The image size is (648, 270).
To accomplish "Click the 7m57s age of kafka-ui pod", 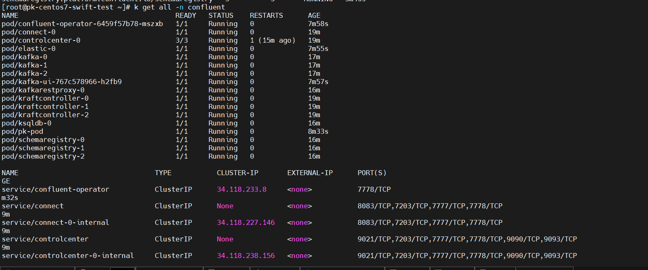I will click(x=318, y=82).
